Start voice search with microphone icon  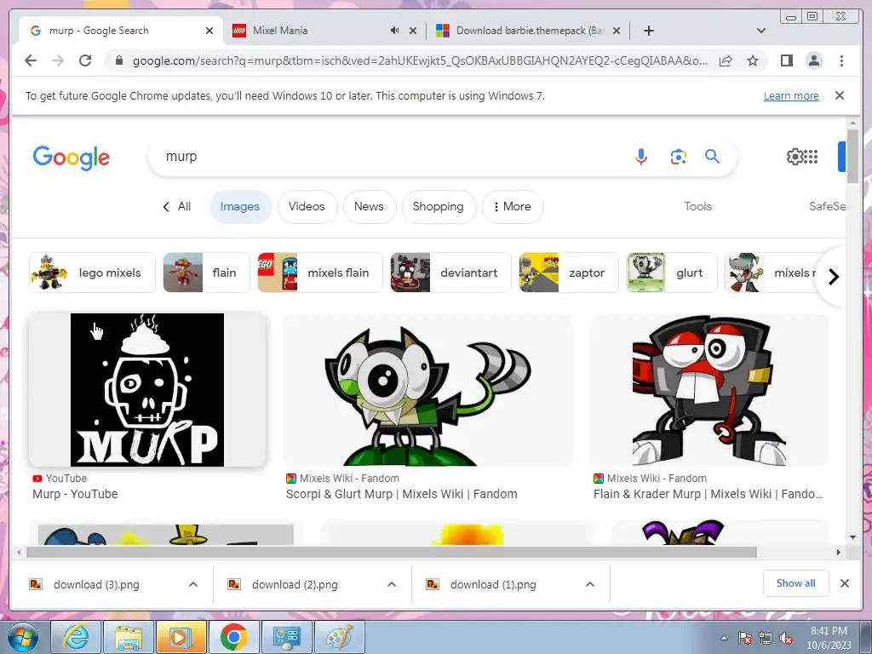click(x=640, y=157)
